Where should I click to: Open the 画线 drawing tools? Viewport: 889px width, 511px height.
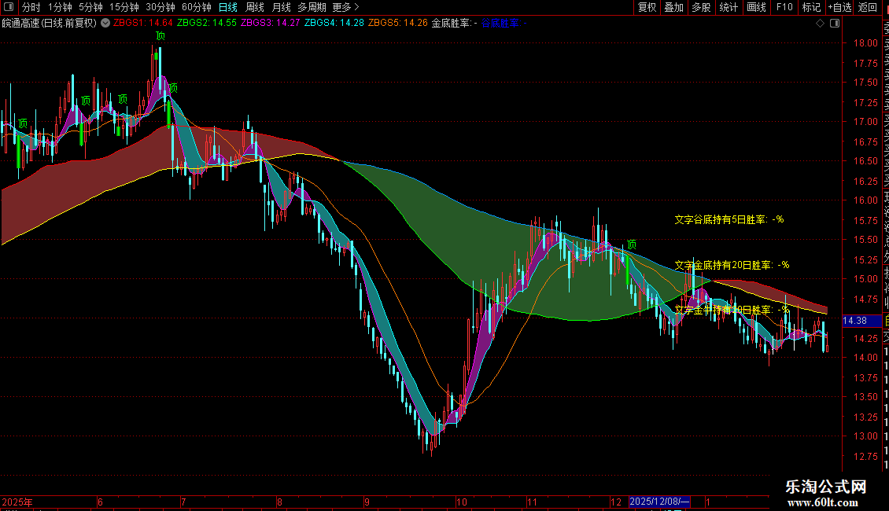756,7
